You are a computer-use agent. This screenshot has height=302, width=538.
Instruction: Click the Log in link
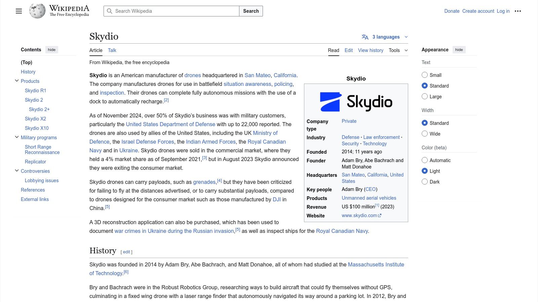[503, 11]
